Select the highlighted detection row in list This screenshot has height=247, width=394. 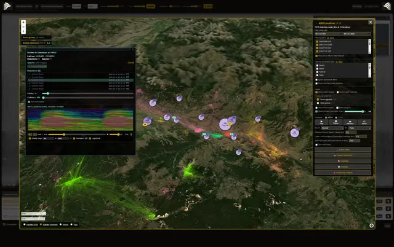81,80
